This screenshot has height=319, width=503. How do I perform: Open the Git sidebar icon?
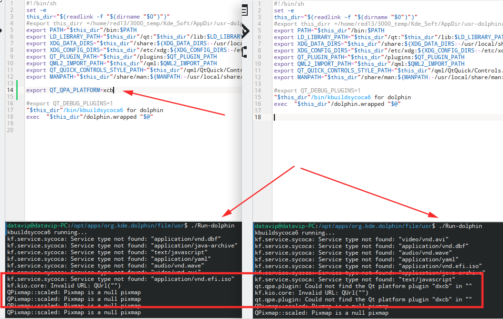coord(245,31)
